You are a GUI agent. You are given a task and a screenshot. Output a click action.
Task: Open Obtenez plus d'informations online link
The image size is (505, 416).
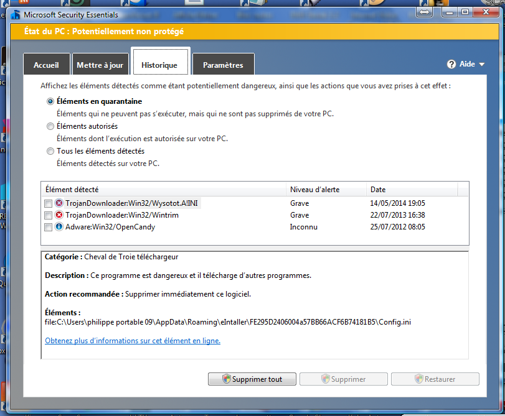pos(133,340)
